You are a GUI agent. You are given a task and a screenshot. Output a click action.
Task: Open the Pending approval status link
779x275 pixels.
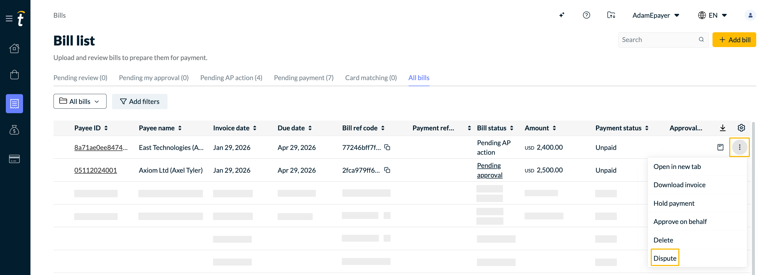point(490,170)
